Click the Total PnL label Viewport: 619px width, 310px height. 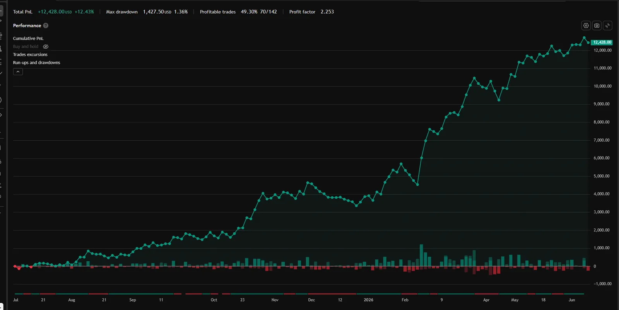(x=22, y=12)
